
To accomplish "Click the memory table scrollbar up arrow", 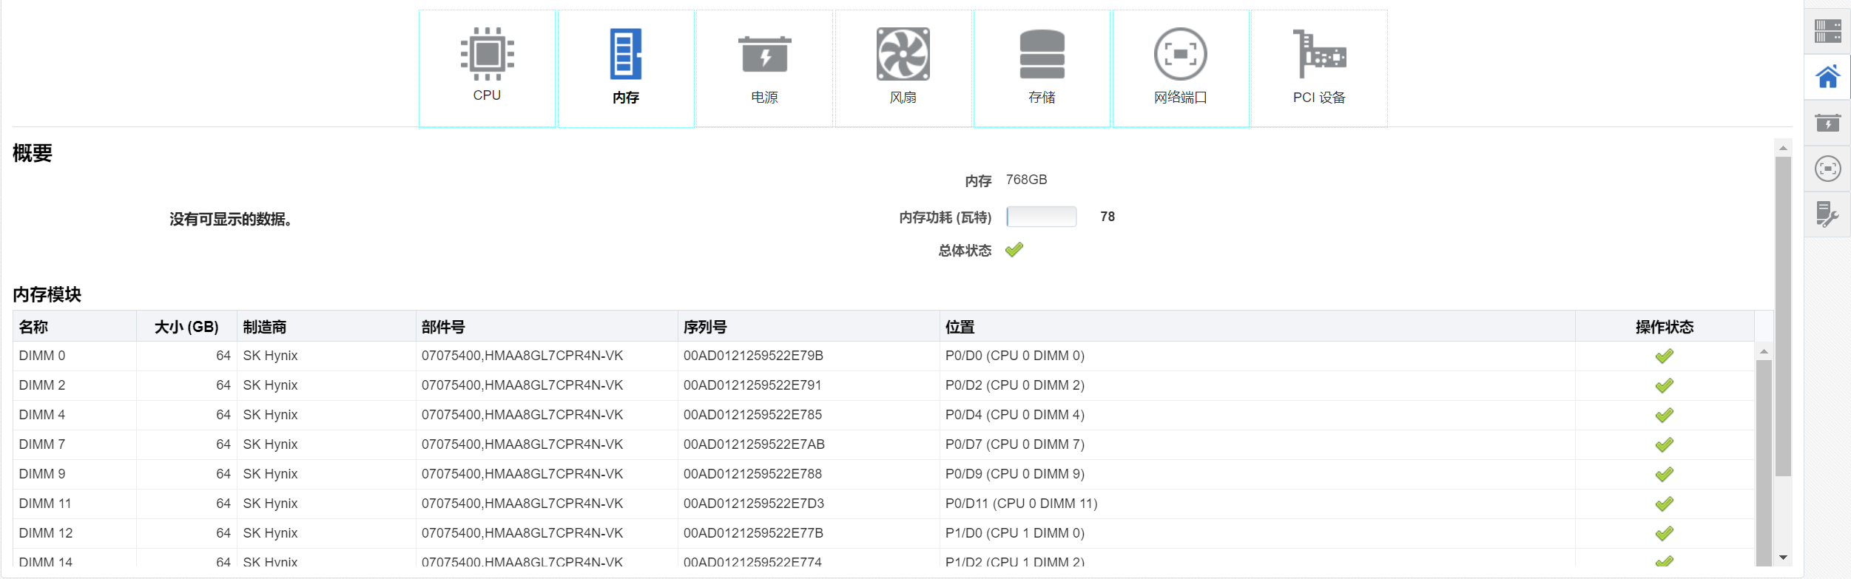I will (1764, 351).
